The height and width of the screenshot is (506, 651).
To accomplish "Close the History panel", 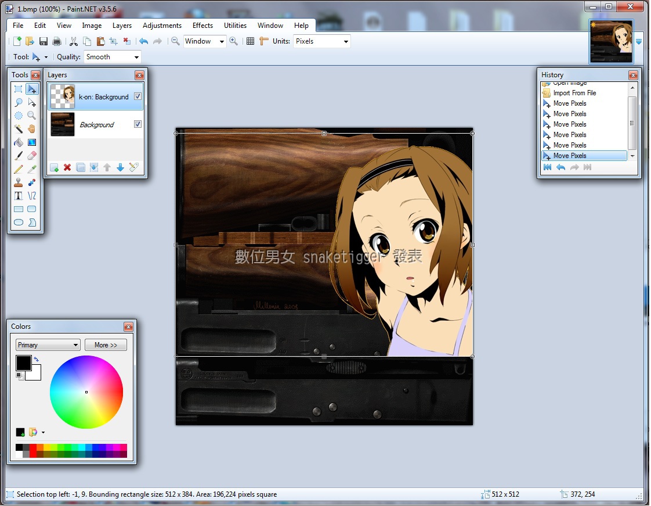I will [633, 76].
